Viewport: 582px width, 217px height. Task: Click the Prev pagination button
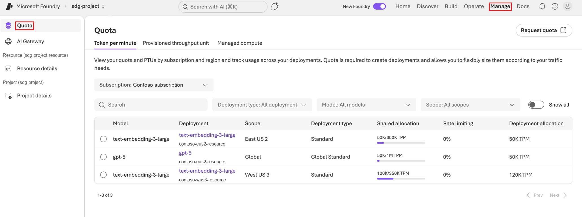pyautogui.click(x=535, y=195)
